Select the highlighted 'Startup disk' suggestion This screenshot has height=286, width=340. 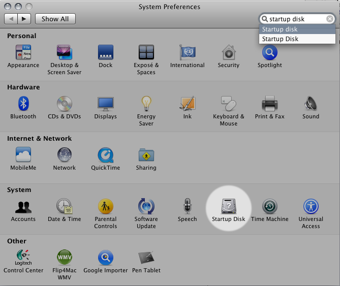297,29
